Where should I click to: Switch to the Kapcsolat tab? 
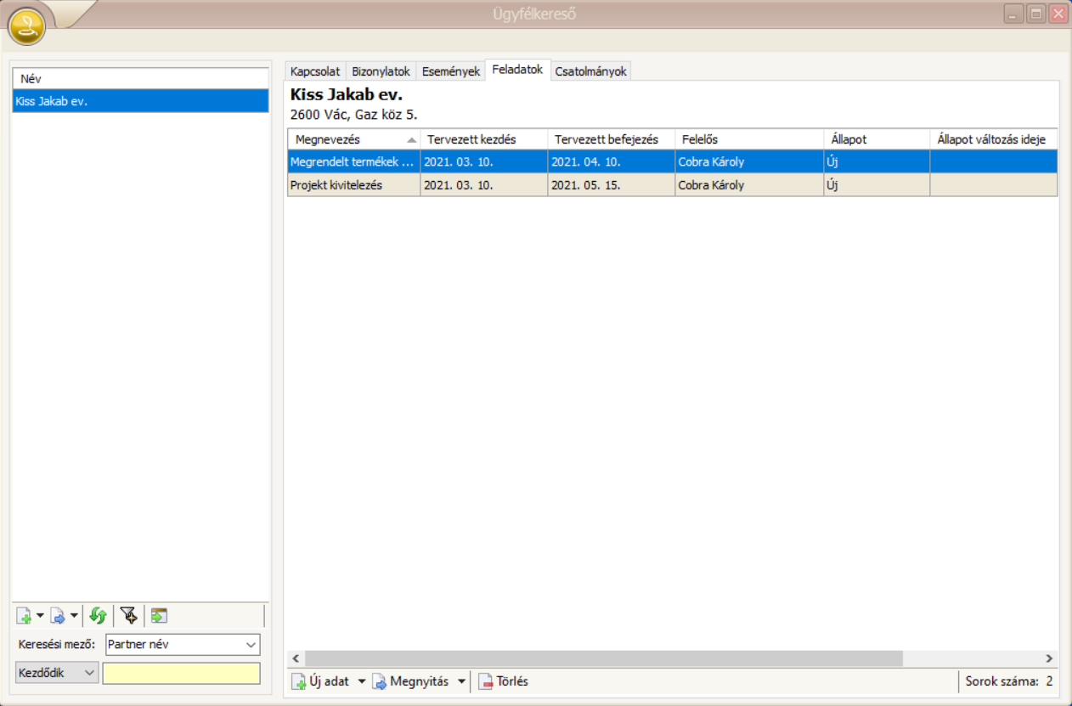315,71
